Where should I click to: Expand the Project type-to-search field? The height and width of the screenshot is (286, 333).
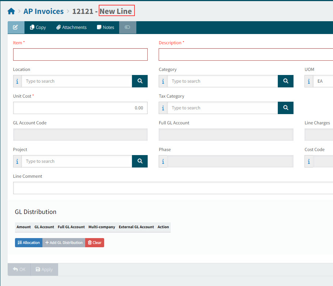click(76, 161)
